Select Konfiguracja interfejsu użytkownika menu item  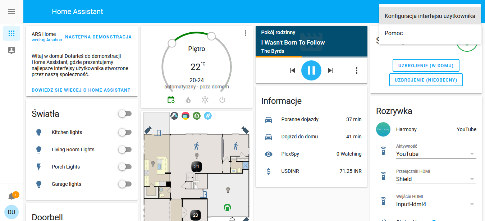point(430,16)
